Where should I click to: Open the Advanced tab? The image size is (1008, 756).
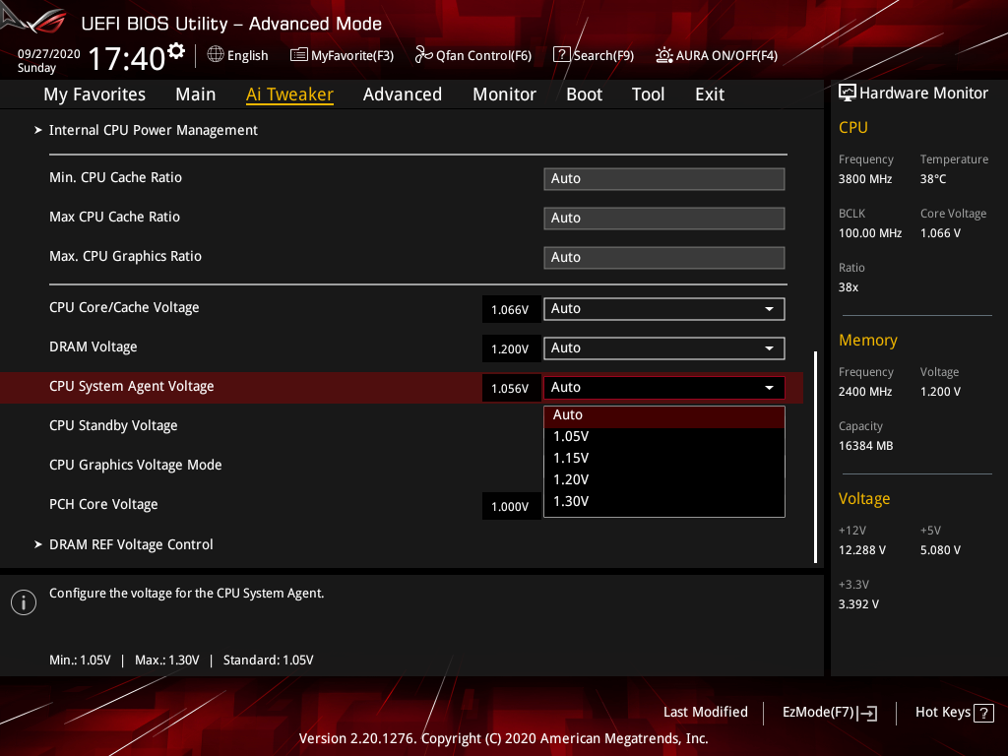coord(403,94)
